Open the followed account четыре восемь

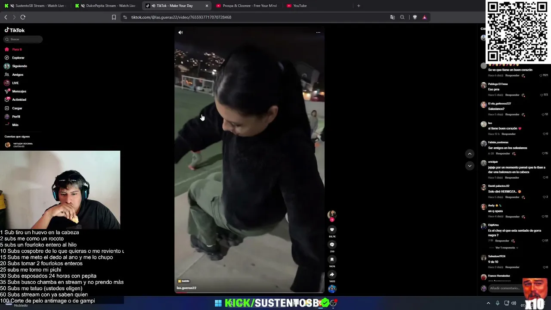coord(19,145)
